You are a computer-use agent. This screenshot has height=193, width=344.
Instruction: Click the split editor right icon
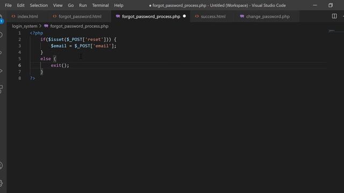[x=334, y=16]
